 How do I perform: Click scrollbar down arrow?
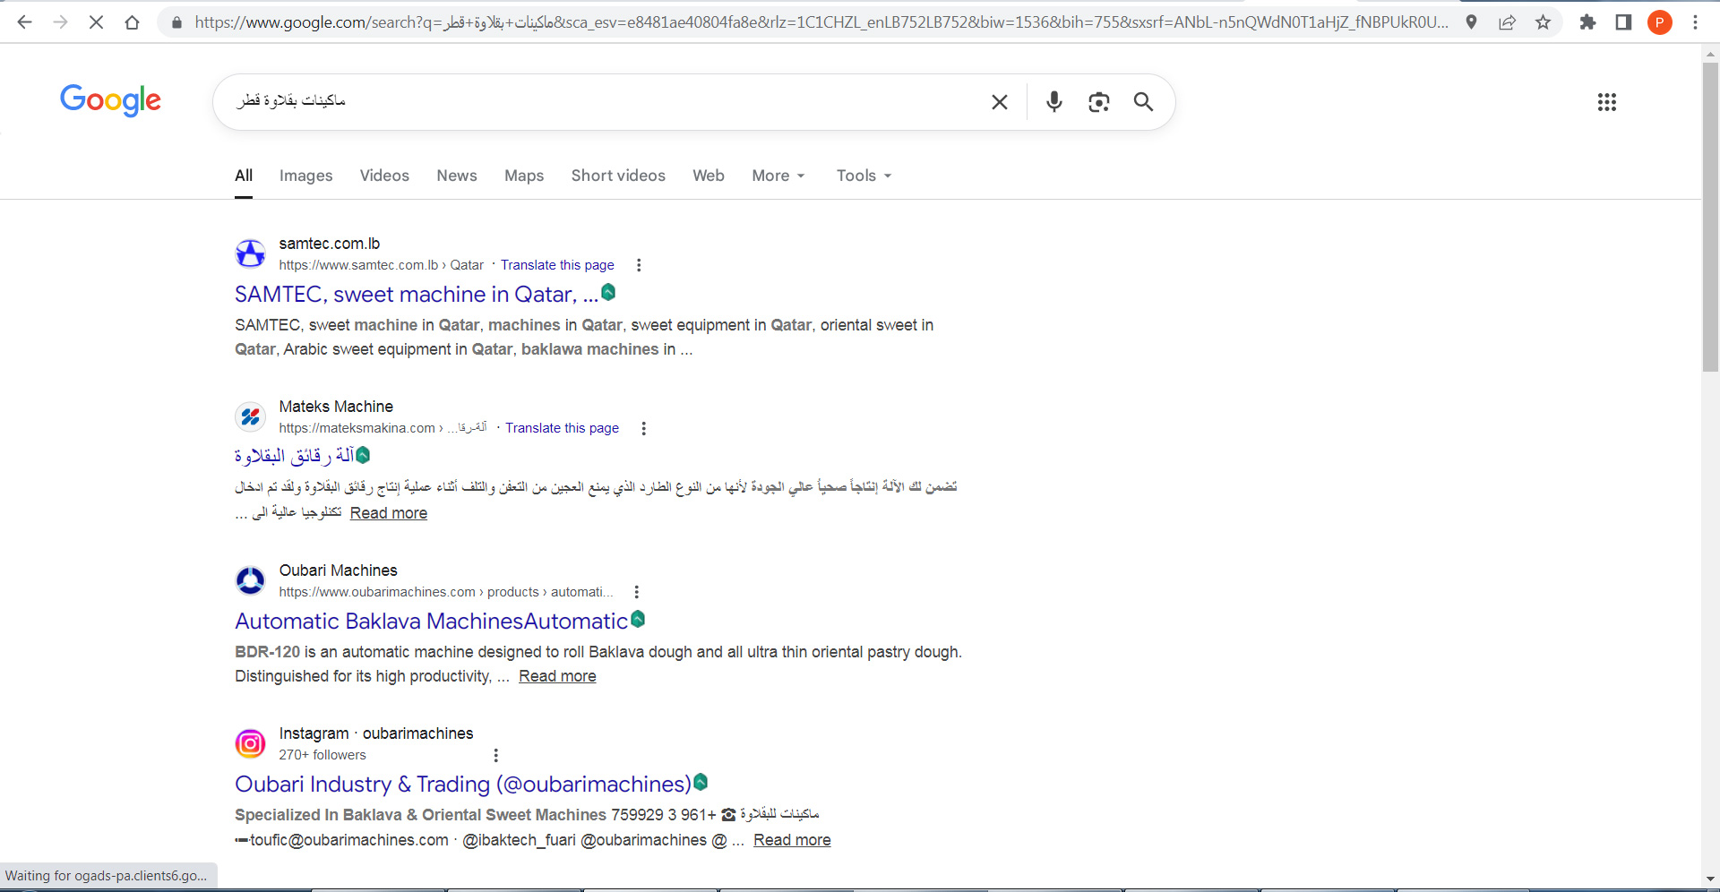(1710, 879)
